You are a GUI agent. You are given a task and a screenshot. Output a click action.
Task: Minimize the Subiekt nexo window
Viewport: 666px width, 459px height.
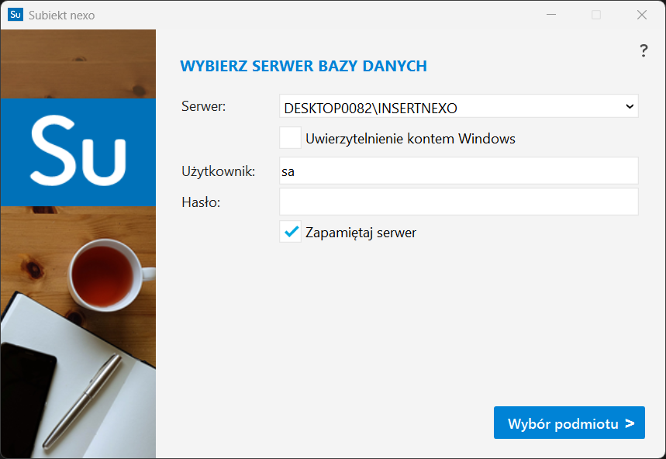(551, 15)
